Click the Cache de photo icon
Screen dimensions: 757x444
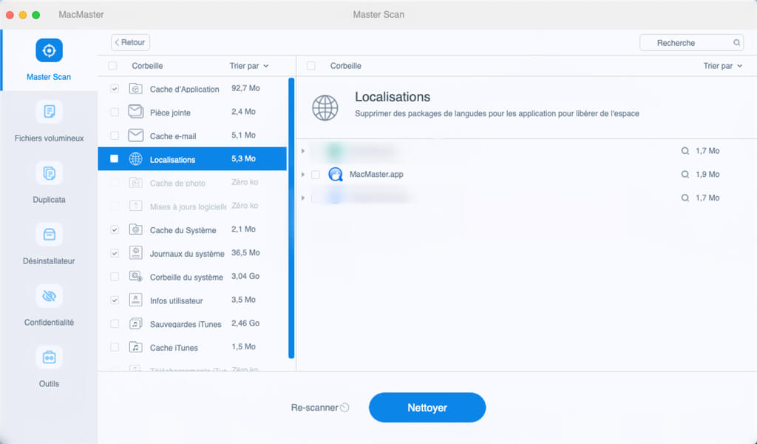tap(136, 183)
